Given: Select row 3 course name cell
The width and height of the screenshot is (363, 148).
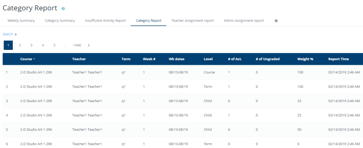Looking at the screenshot, I should pos(36,101).
